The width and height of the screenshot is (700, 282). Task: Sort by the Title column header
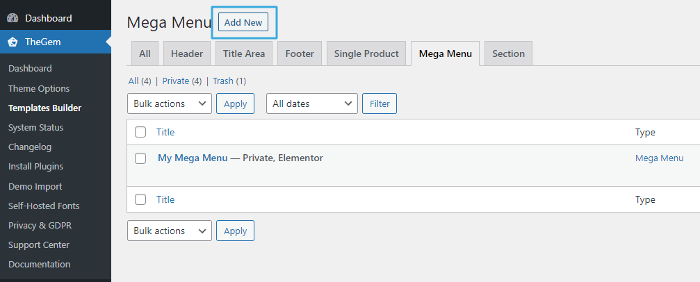pos(165,132)
